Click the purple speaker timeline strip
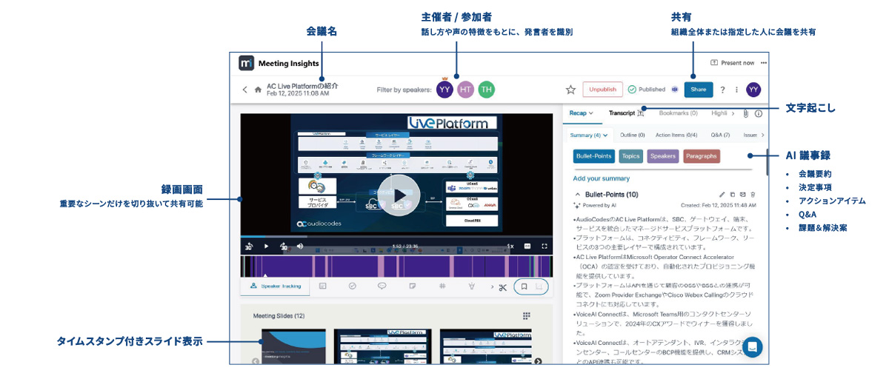This screenshot has height=379, width=889. [396, 265]
